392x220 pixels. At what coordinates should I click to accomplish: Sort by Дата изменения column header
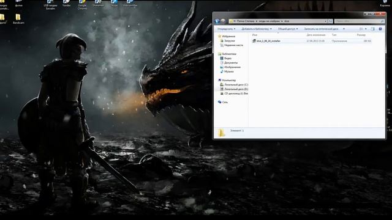coord(316,35)
